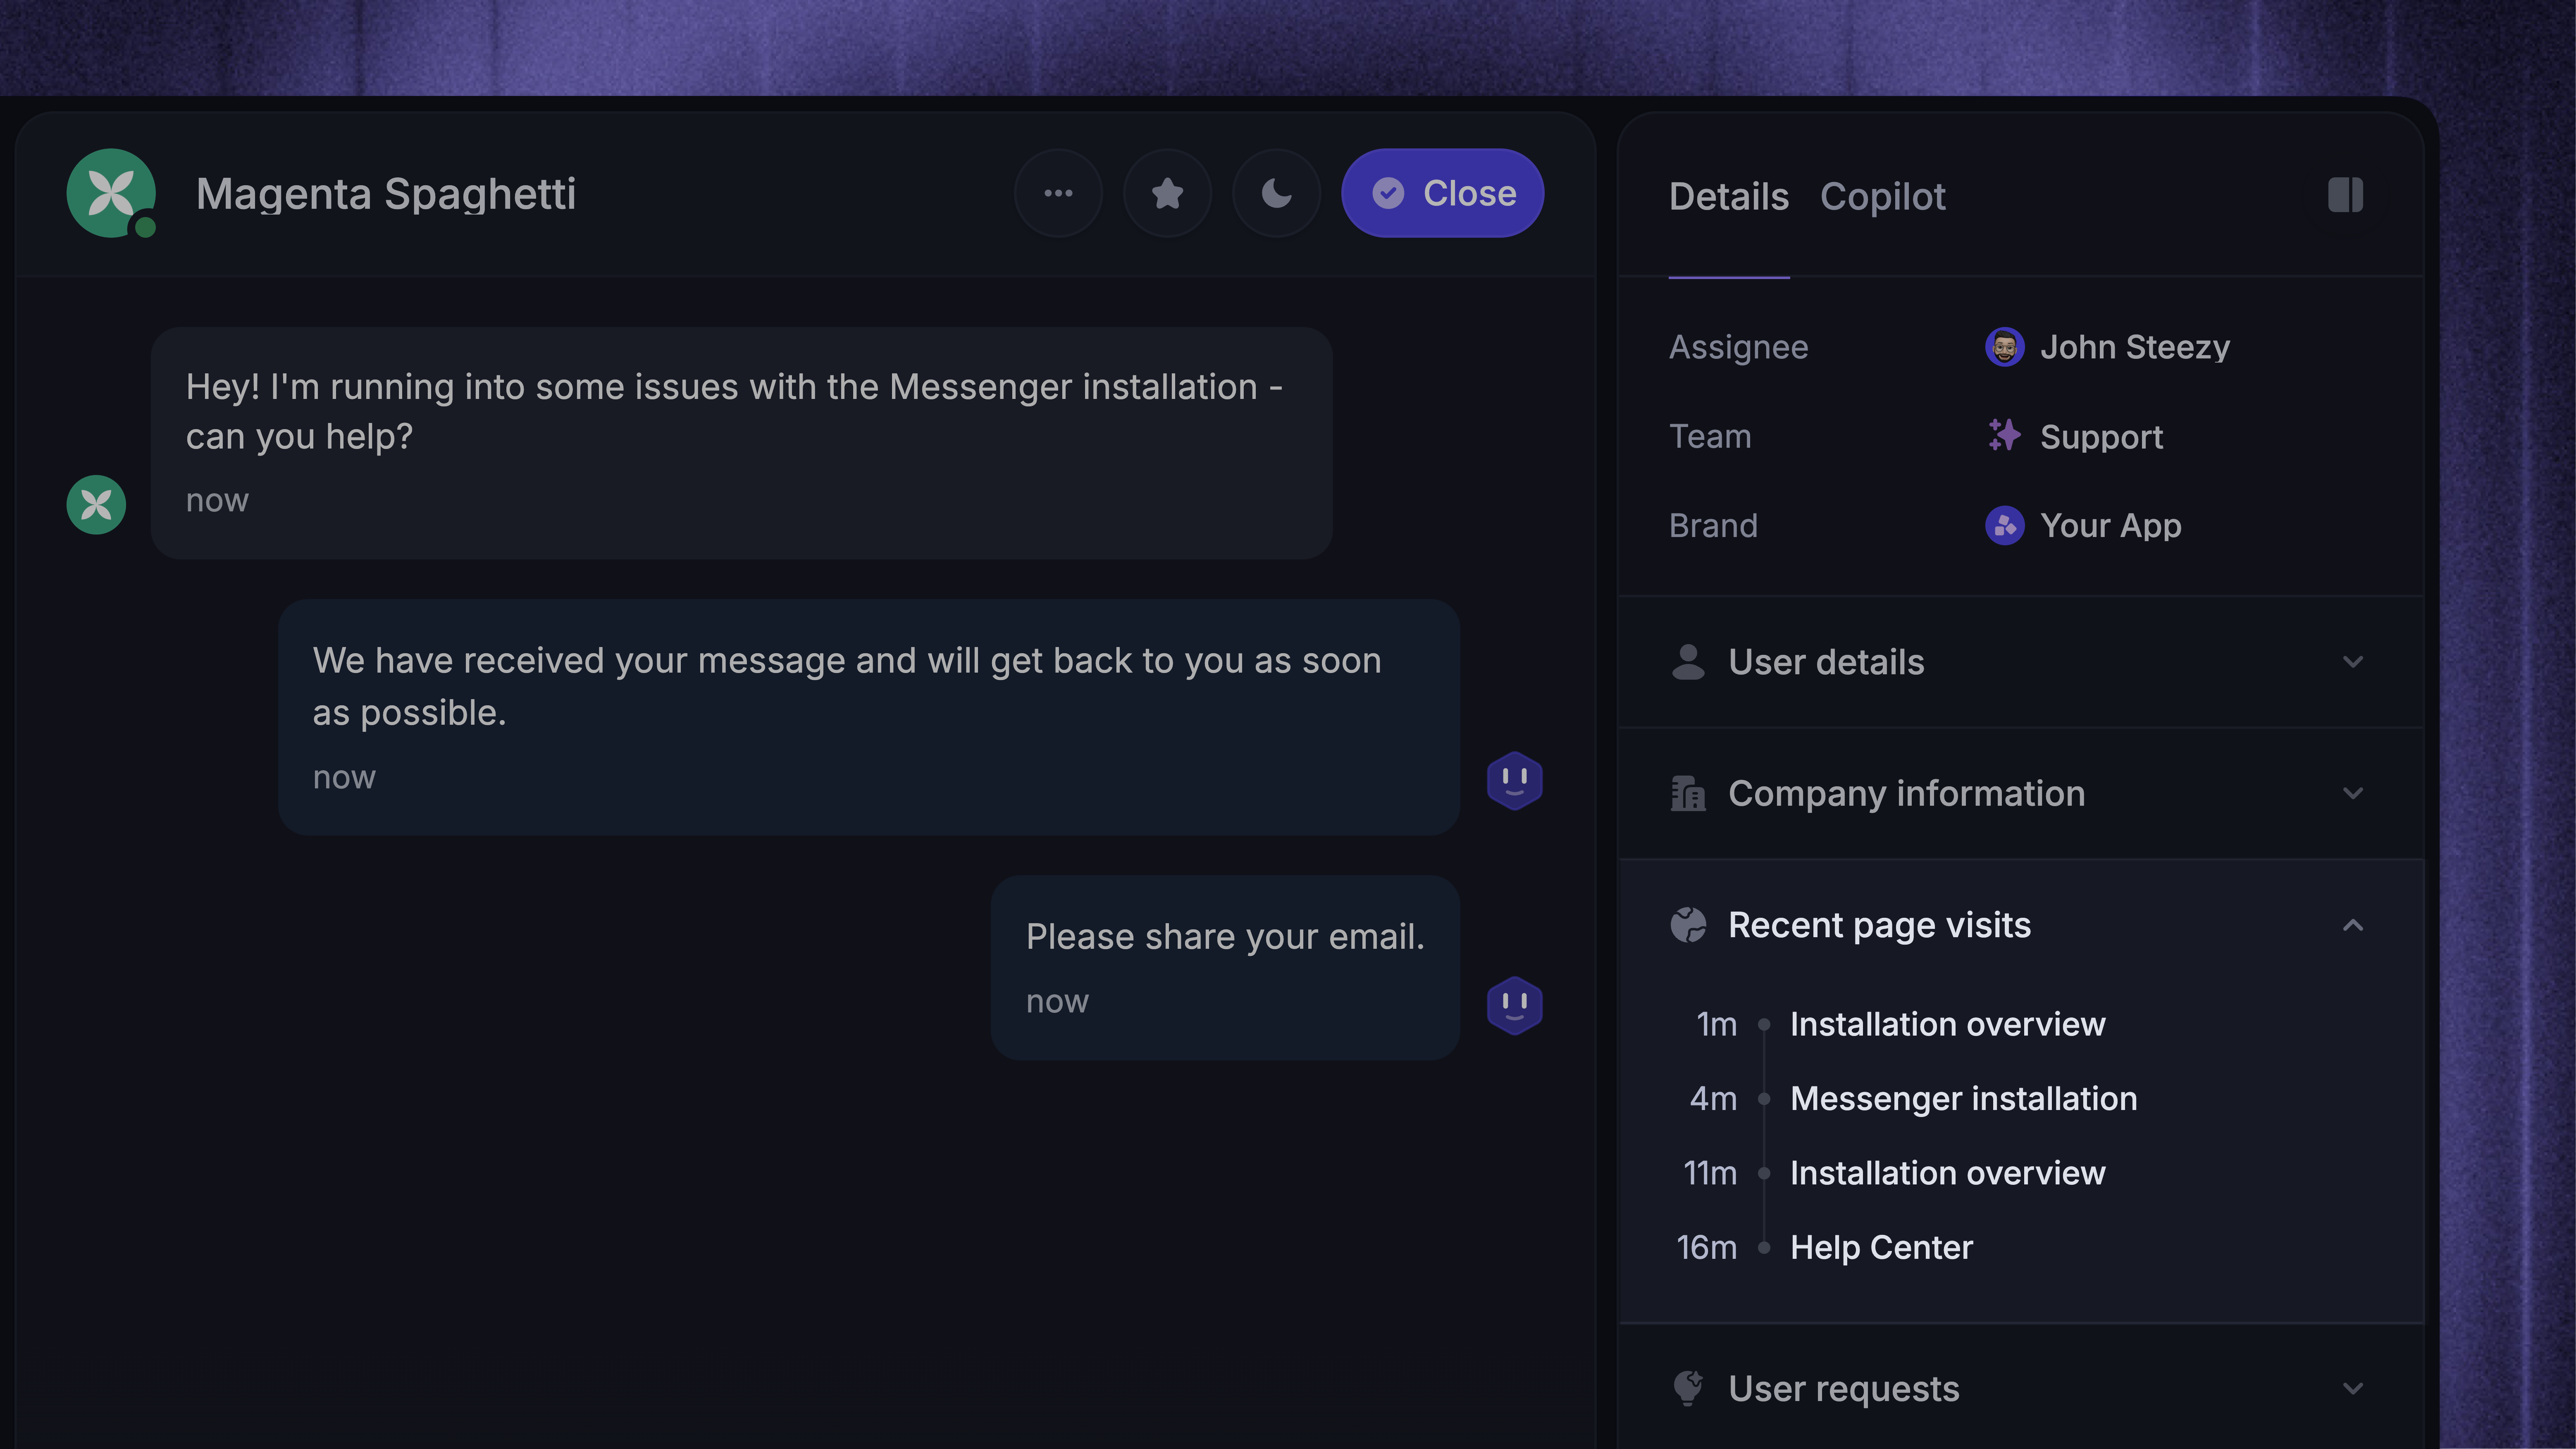
Task: Close the conversation
Action: click(x=1442, y=193)
